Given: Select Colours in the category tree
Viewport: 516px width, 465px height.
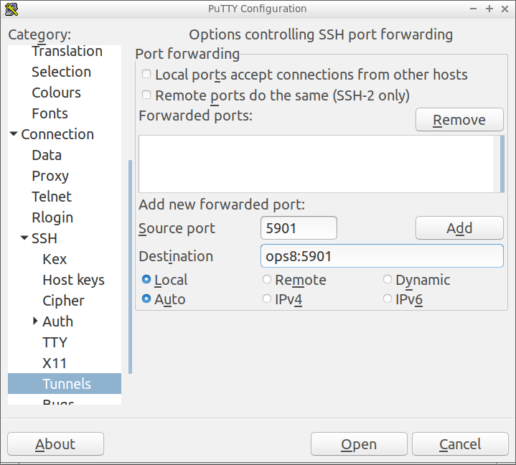Looking at the screenshot, I should pos(56,93).
